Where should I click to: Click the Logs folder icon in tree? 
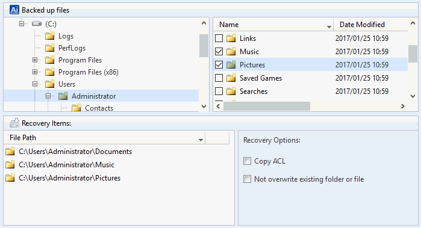coord(50,35)
